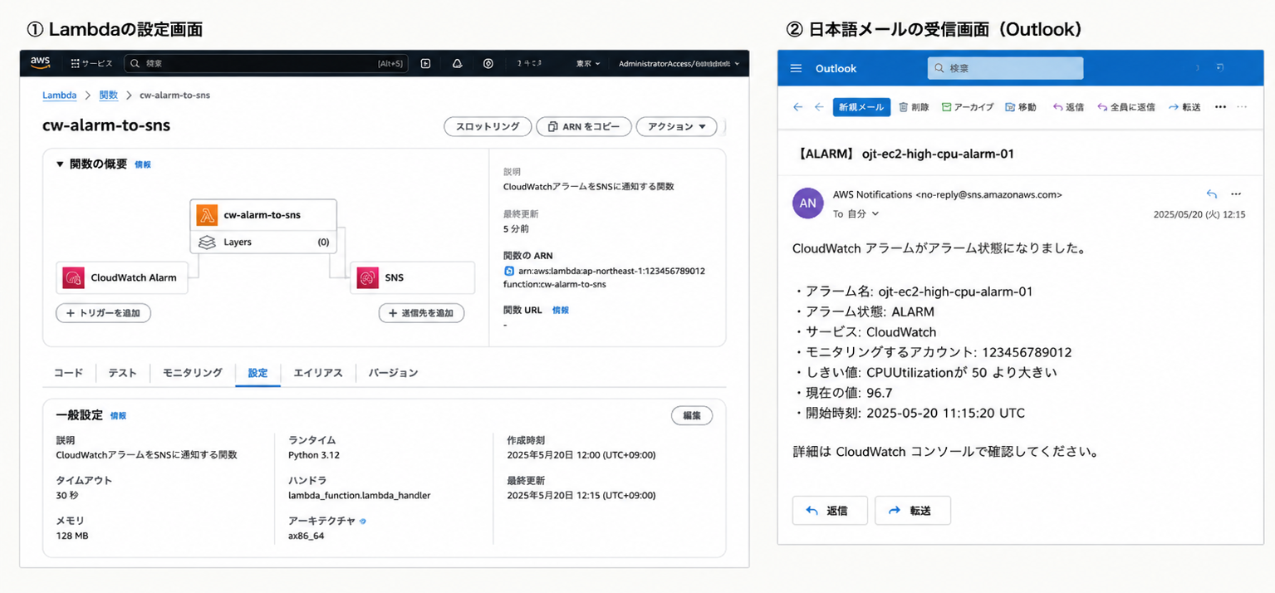Click the info icon next to アーキテクチャ

click(362, 522)
